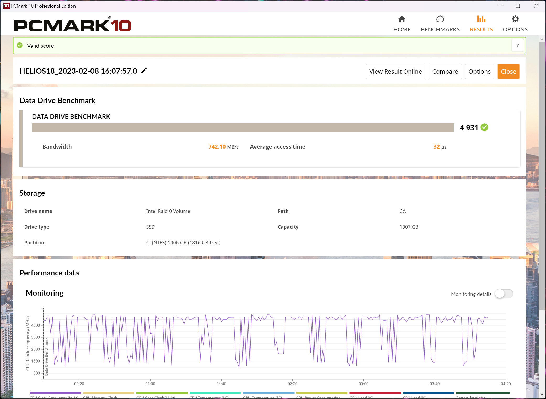Viewport: 546px width, 399px height.
Task: Close the result with orange Close button
Action: 508,71
